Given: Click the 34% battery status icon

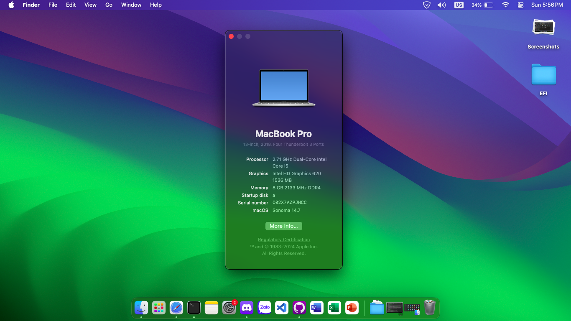Looking at the screenshot, I should [483, 5].
